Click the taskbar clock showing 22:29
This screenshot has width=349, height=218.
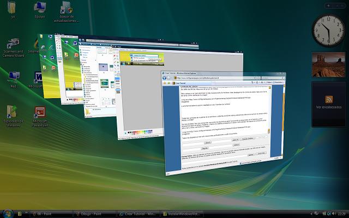(342, 214)
